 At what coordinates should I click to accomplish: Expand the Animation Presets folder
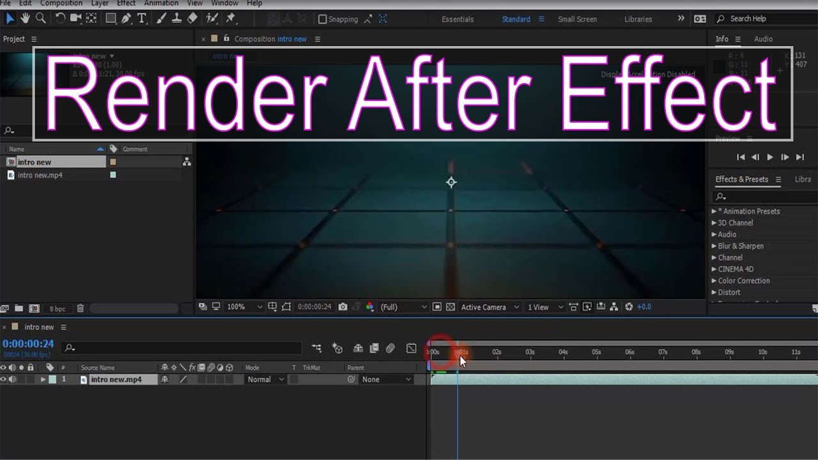714,211
